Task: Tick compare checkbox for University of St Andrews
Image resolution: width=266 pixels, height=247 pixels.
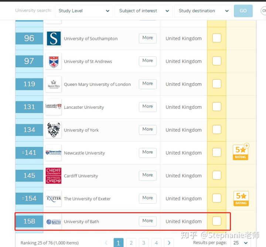Action: (x=216, y=61)
